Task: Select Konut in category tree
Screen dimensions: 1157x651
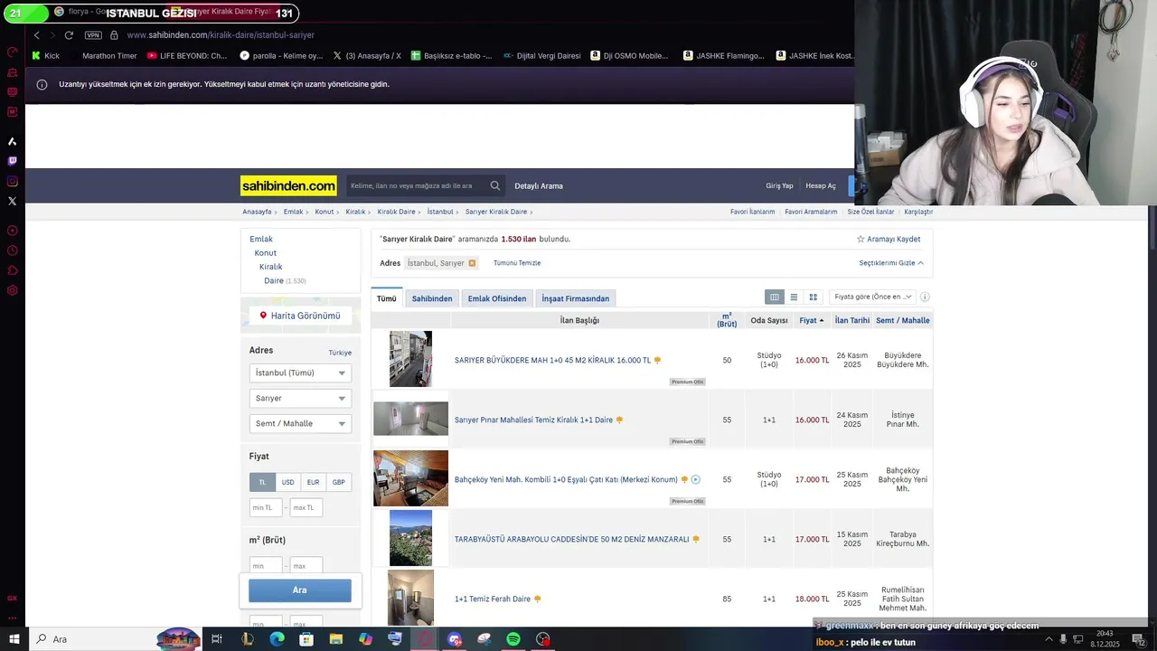Action: pos(266,253)
